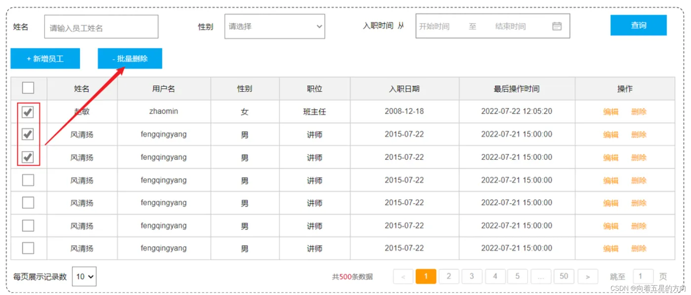Toggle the select-all header checkbox
The image size is (691, 295).
click(28, 88)
